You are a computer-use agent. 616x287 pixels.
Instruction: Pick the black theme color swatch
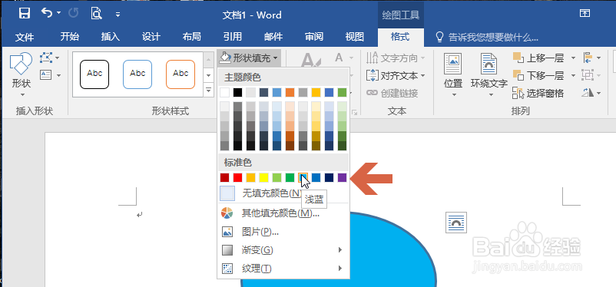tap(237, 92)
